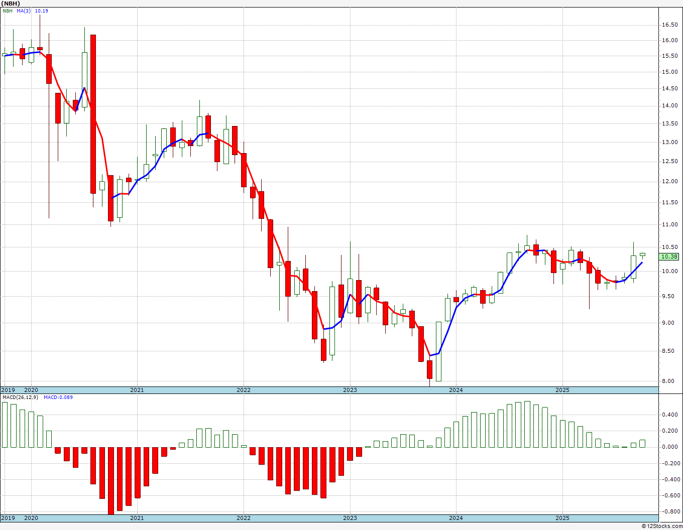Click 2025 on the price chart time axis

coord(562,390)
